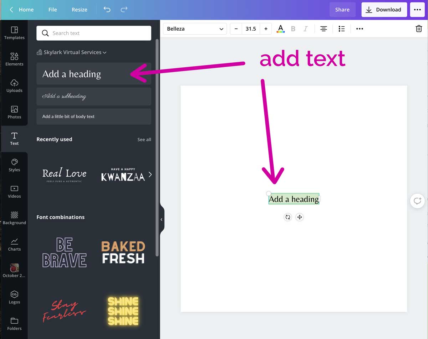Click the Download button
This screenshot has width=428, height=339.
click(x=384, y=10)
